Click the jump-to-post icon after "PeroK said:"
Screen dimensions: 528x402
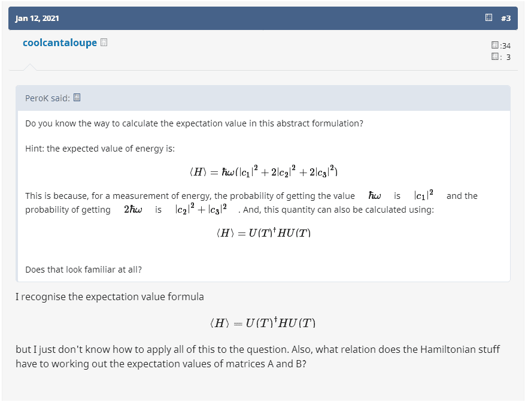(x=77, y=98)
